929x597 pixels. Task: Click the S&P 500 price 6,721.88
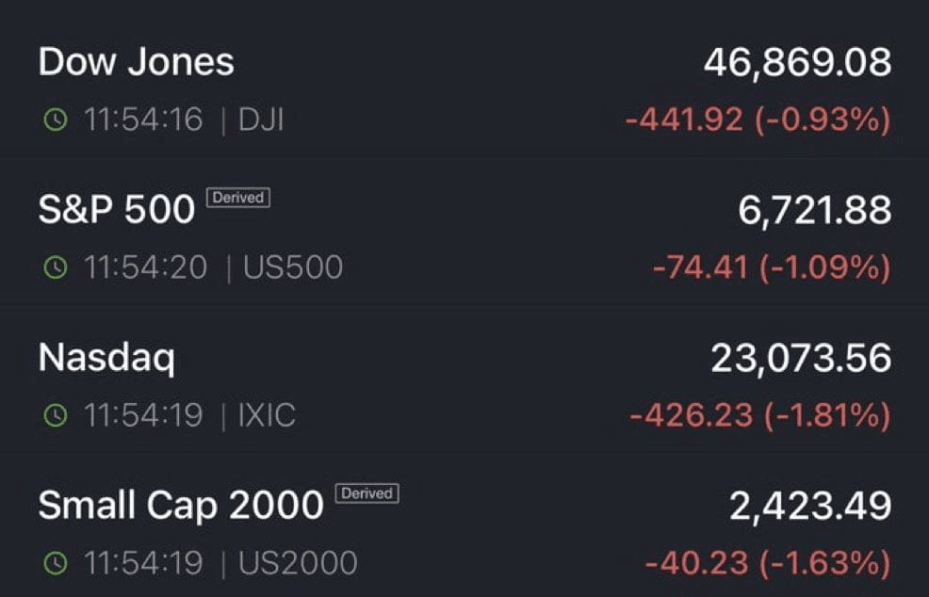(x=814, y=211)
